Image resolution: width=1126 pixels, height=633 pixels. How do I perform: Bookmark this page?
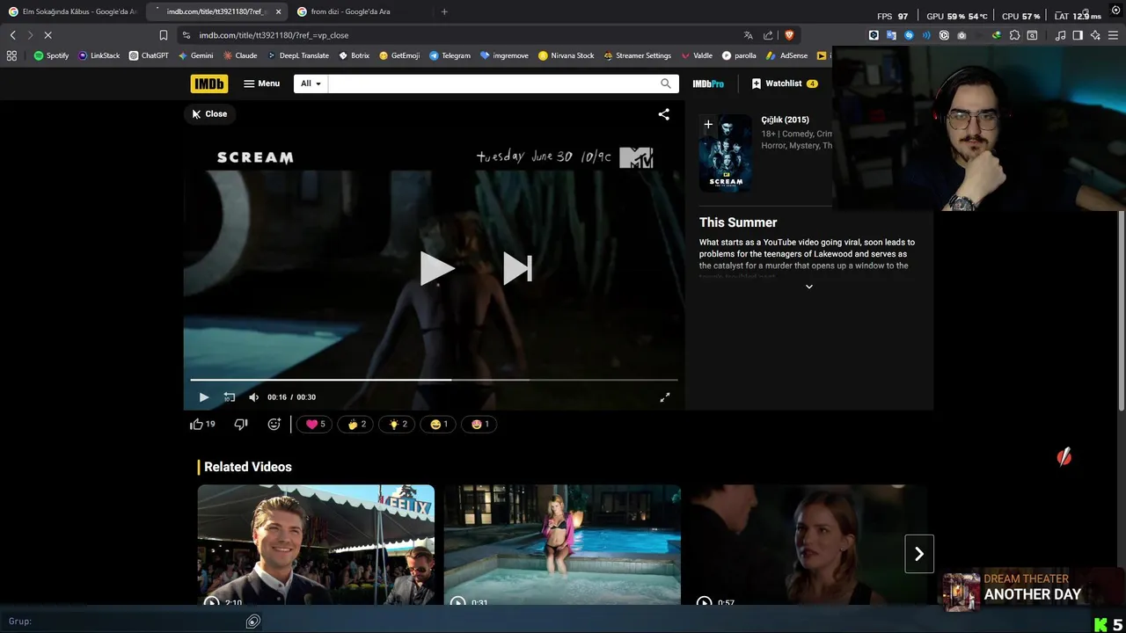[x=163, y=35]
